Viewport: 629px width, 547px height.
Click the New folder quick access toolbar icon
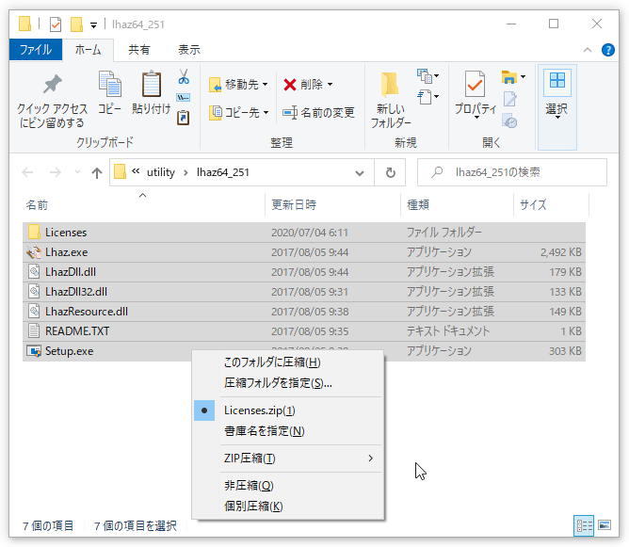[x=76, y=24]
